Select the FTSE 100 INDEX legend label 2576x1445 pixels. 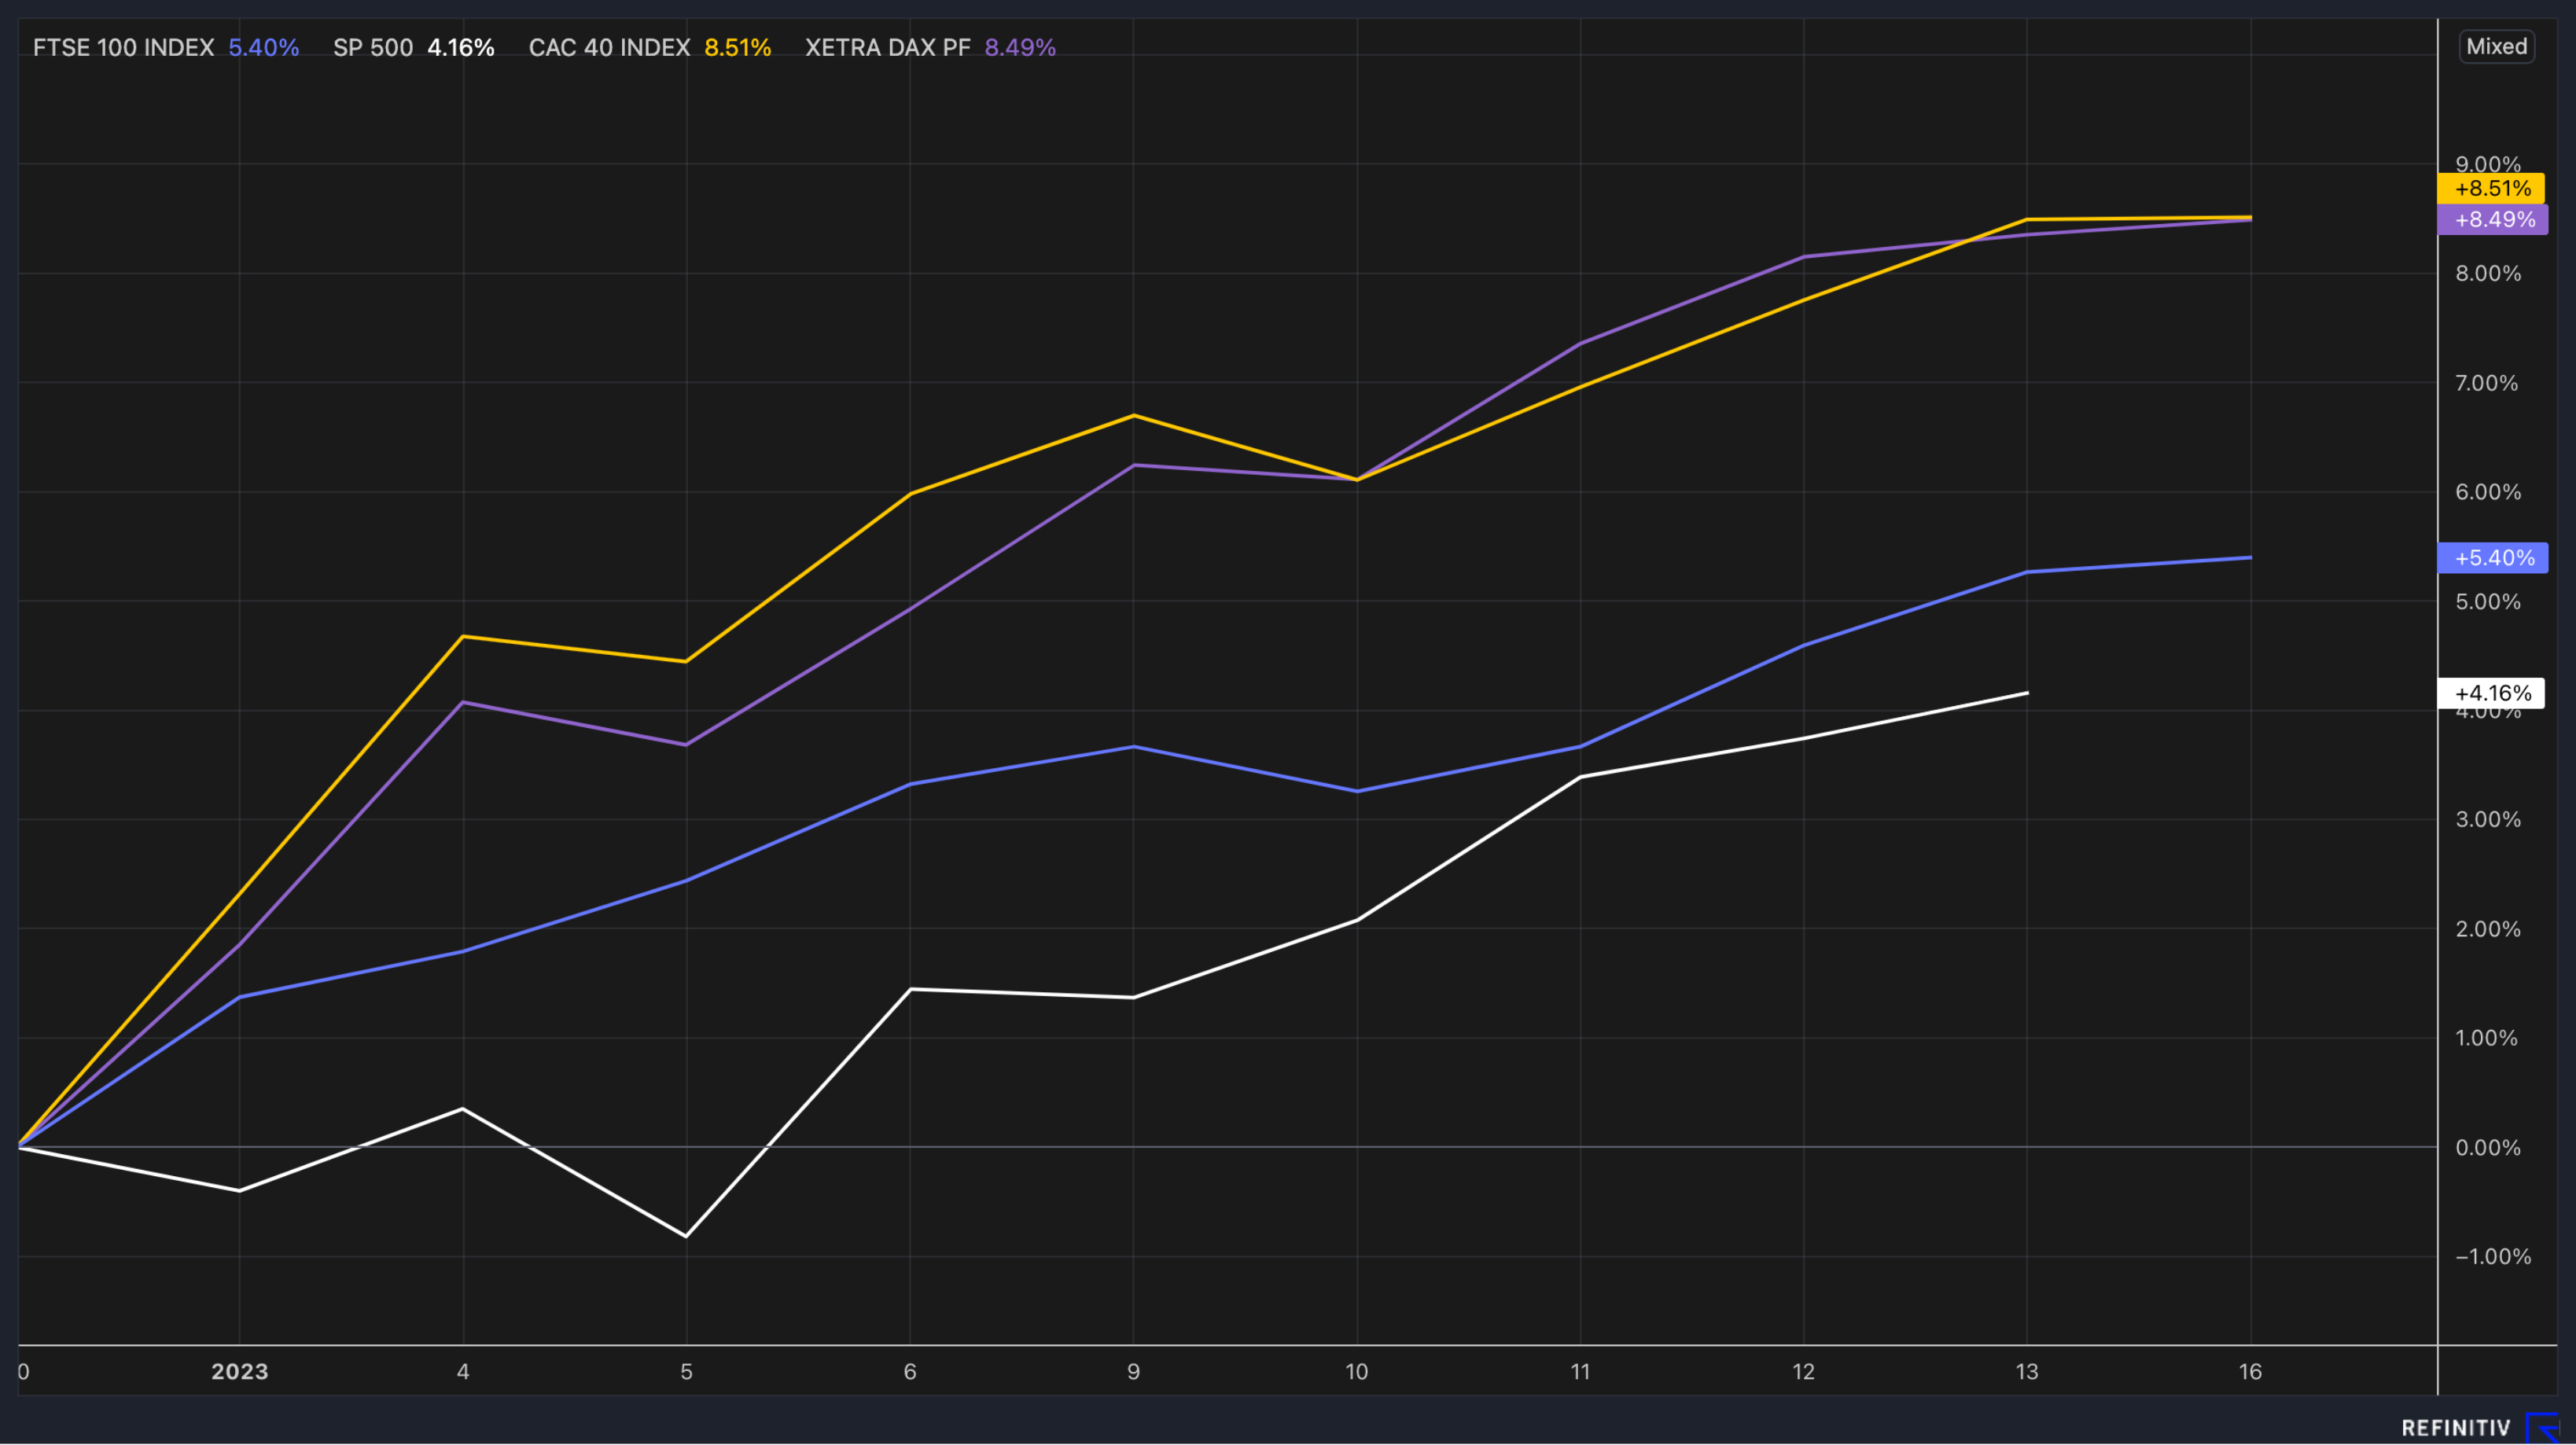click(x=124, y=48)
